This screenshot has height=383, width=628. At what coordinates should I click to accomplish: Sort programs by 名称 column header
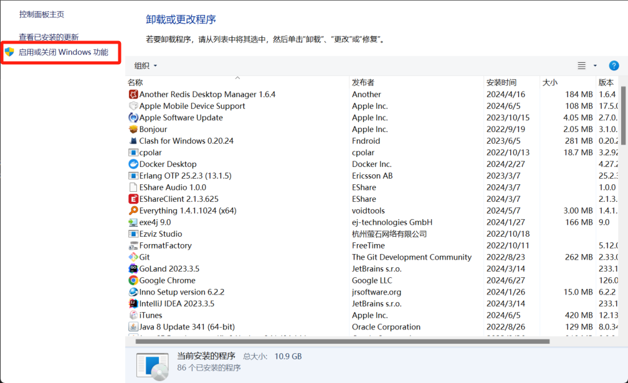(136, 82)
